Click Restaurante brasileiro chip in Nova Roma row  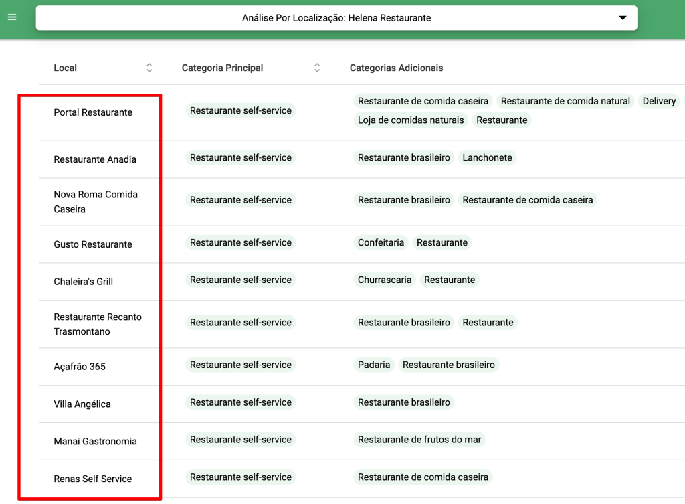click(x=403, y=199)
